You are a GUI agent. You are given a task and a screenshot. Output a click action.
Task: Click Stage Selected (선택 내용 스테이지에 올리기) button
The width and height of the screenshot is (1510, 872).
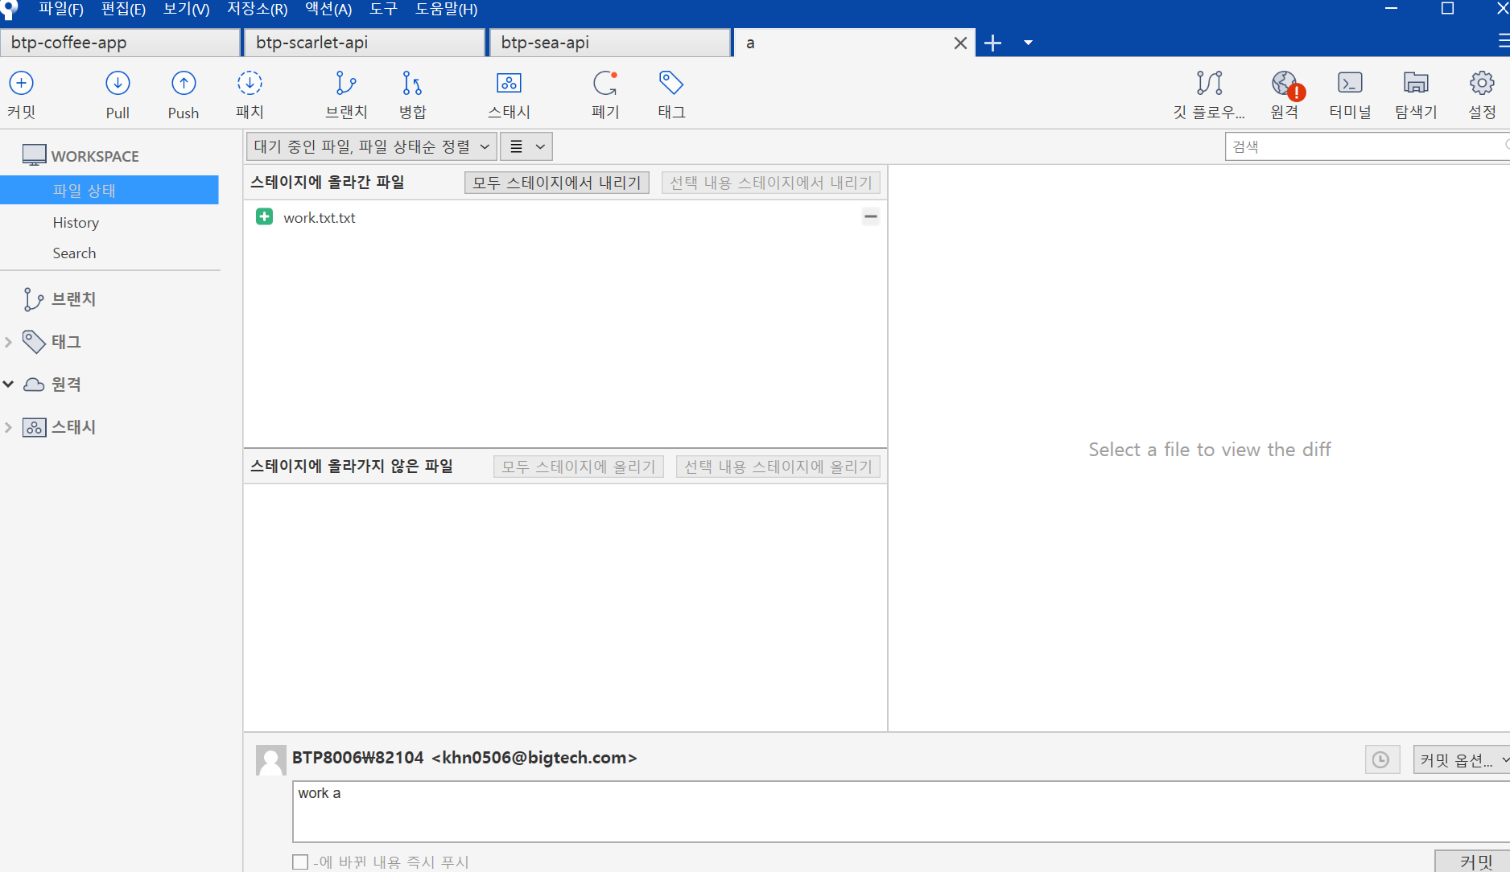(778, 467)
